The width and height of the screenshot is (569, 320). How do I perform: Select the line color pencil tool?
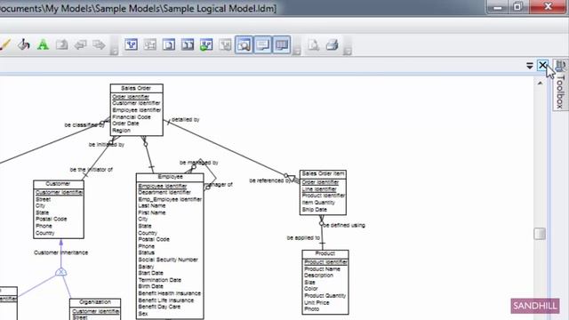click(4, 45)
